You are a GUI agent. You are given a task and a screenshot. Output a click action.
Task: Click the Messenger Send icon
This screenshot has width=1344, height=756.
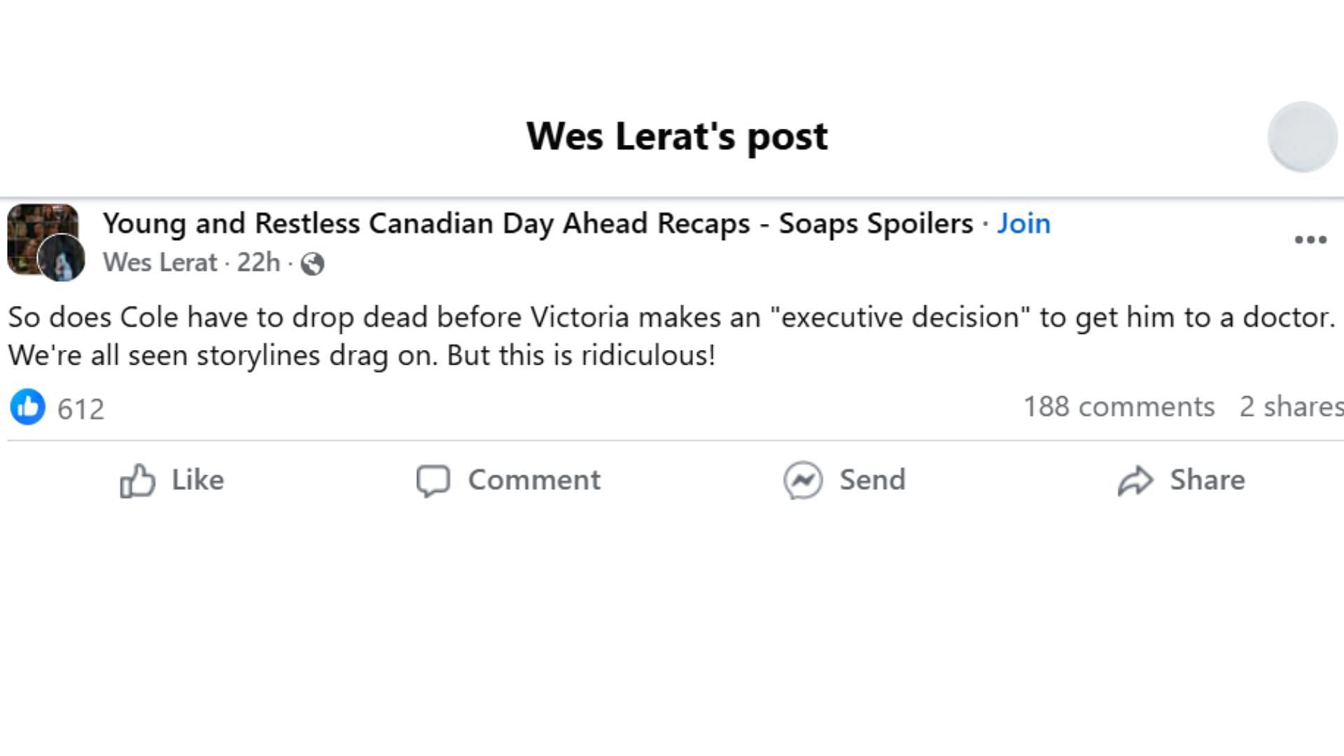[x=803, y=480]
